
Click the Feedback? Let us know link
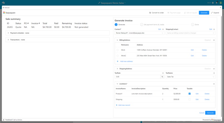tap(14, 120)
